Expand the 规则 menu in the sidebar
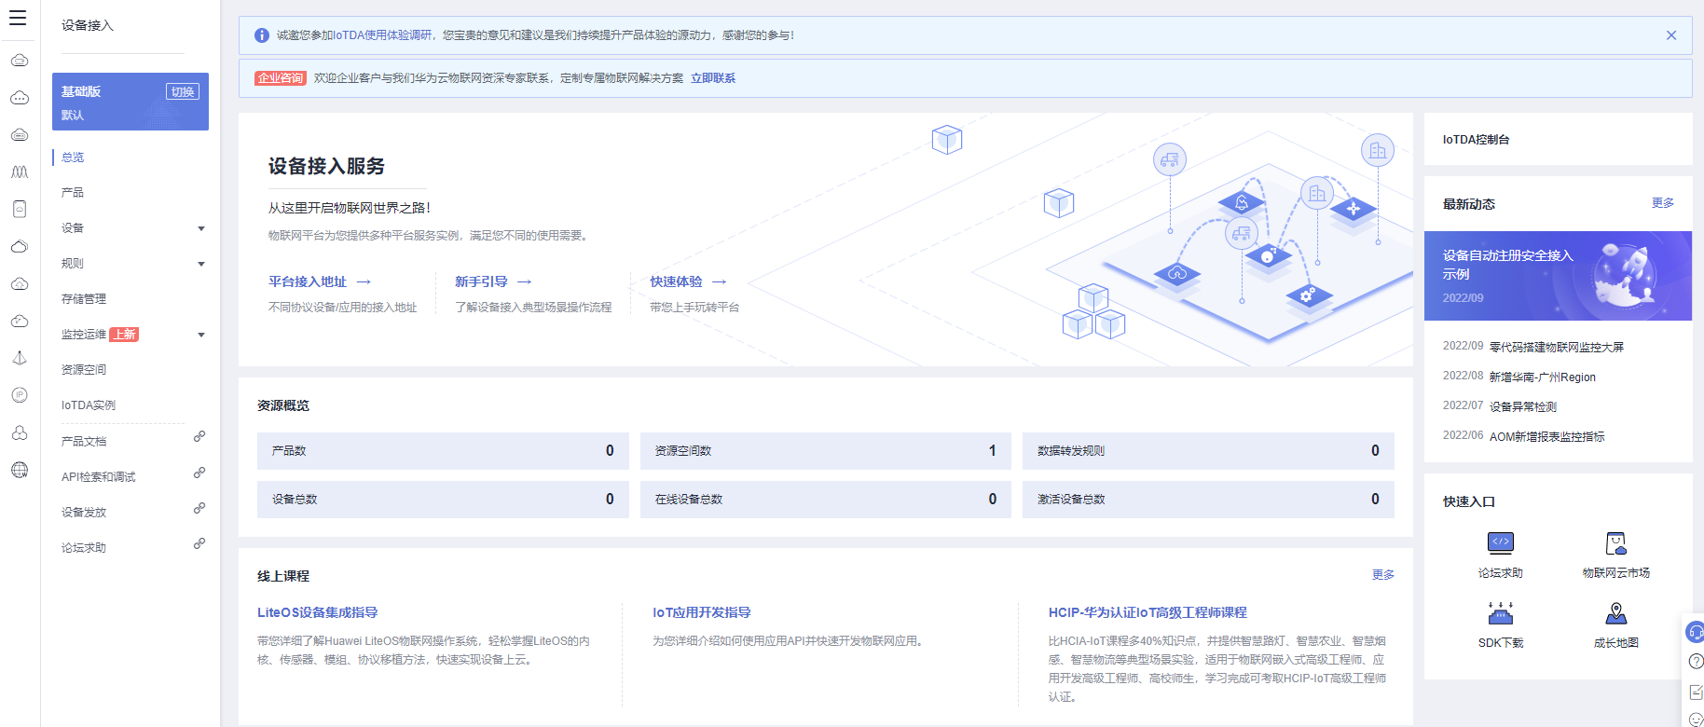 (201, 264)
